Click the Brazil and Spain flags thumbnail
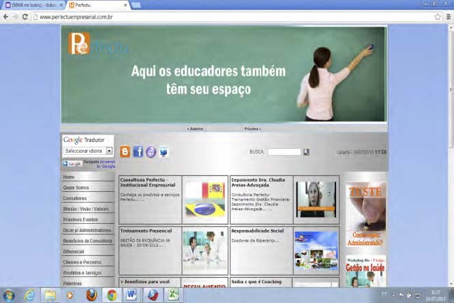The height and width of the screenshot is (303, 454). tap(205, 199)
